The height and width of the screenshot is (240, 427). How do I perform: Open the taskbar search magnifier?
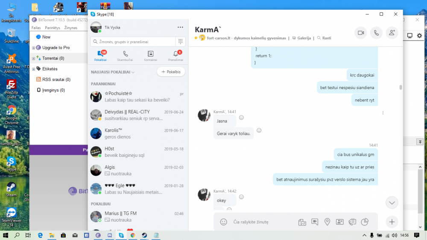click(x=17, y=235)
